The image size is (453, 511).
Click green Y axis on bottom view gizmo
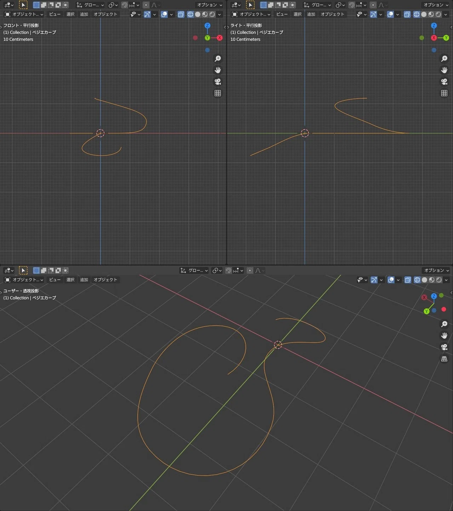coord(426,311)
